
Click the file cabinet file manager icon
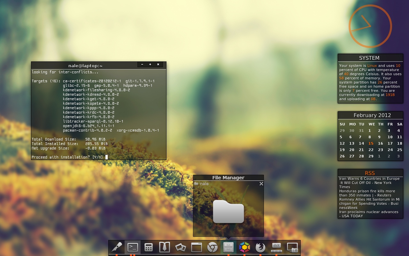(x=228, y=247)
